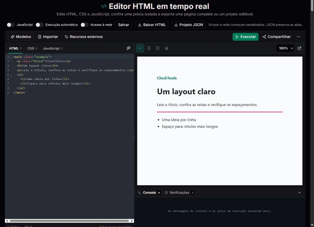The image size is (314, 227).
Task: Switch to the Verificações tab
Action: pyautogui.click(x=179, y=193)
